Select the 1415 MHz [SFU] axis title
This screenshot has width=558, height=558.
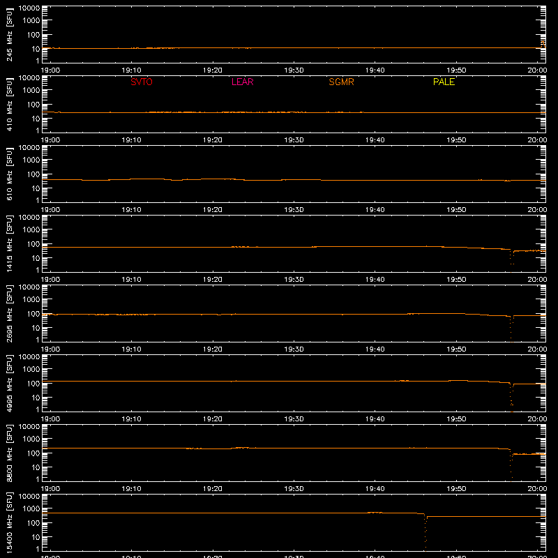[x=9, y=243]
